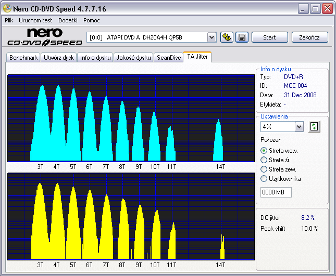Click the green refresh speed icon

314,126
